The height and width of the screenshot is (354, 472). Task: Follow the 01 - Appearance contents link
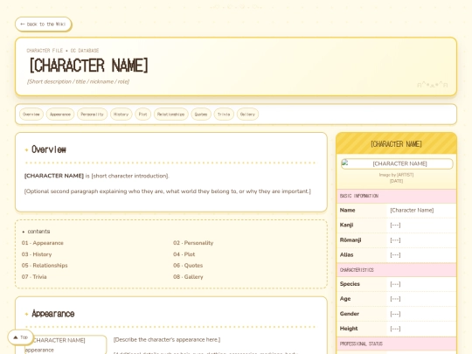click(43, 243)
